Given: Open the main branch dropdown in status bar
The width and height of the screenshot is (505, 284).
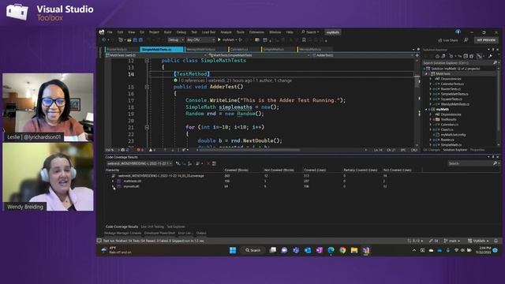Looking at the screenshot, I should 451,241.
